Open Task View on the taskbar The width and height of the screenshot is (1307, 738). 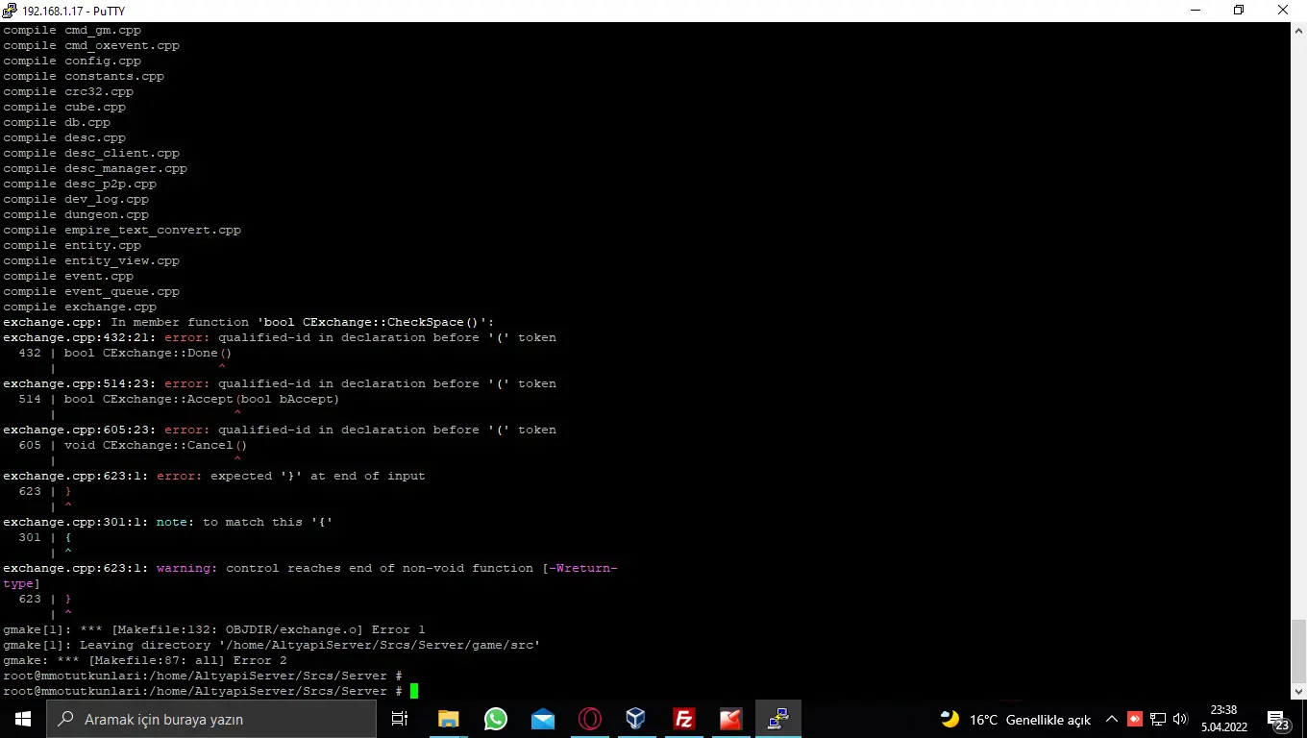(401, 718)
